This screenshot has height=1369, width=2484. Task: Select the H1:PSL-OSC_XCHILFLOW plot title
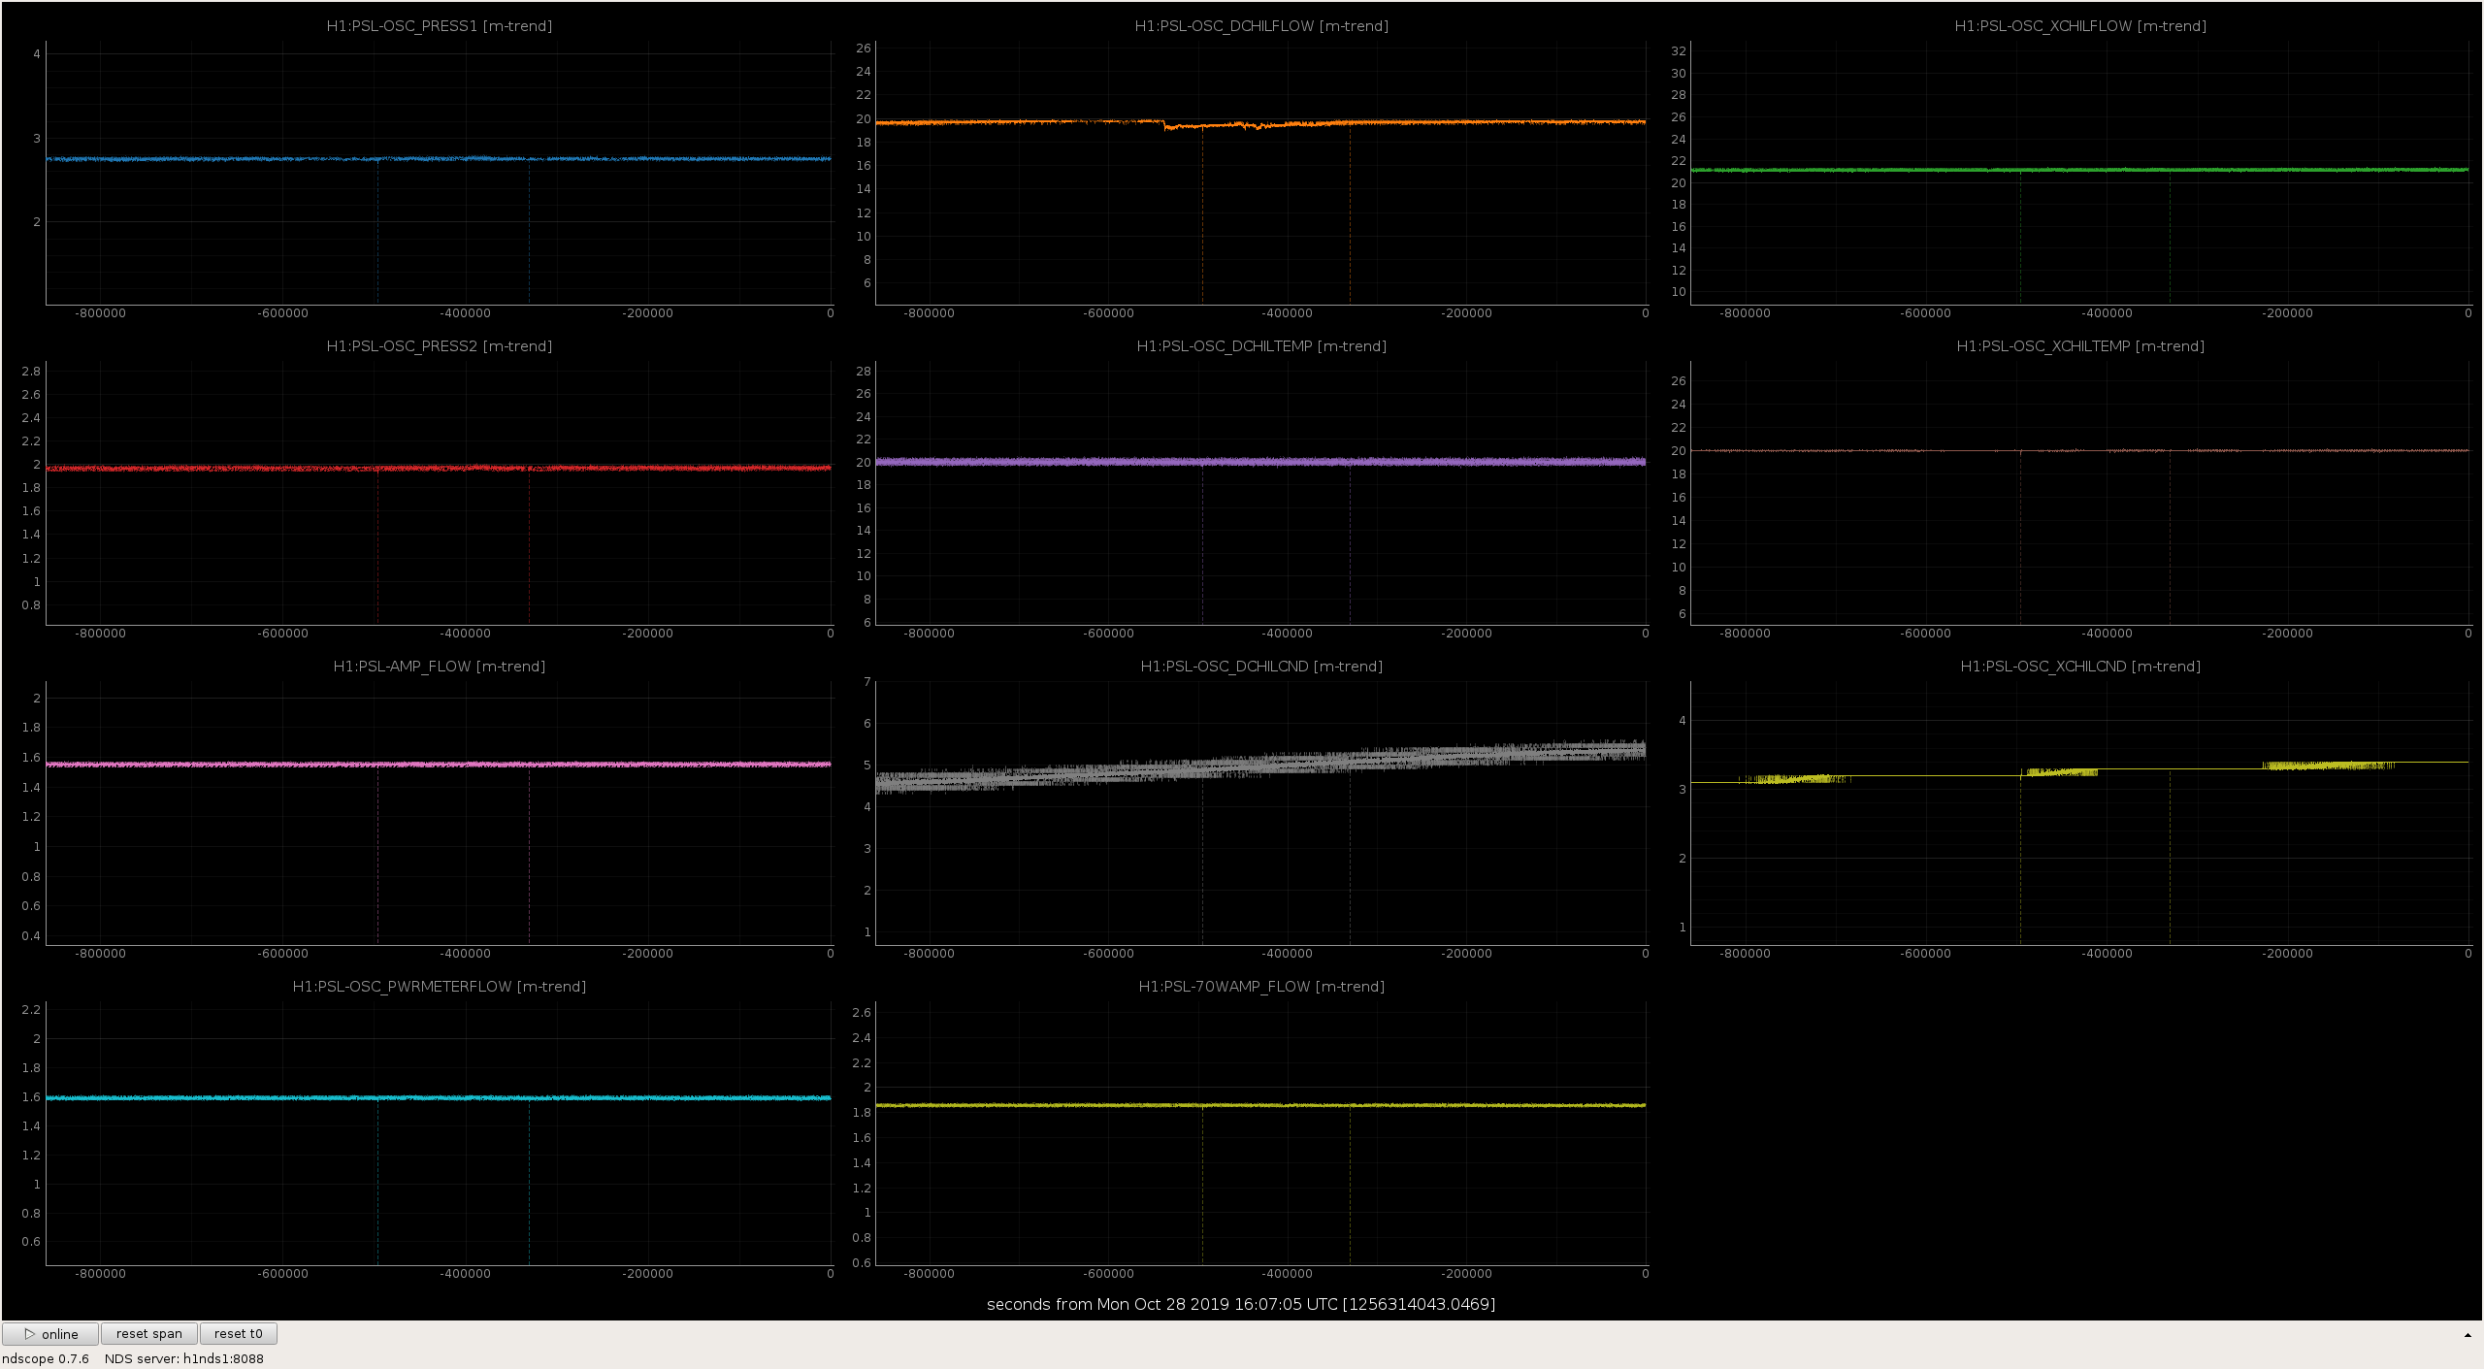2080,26
